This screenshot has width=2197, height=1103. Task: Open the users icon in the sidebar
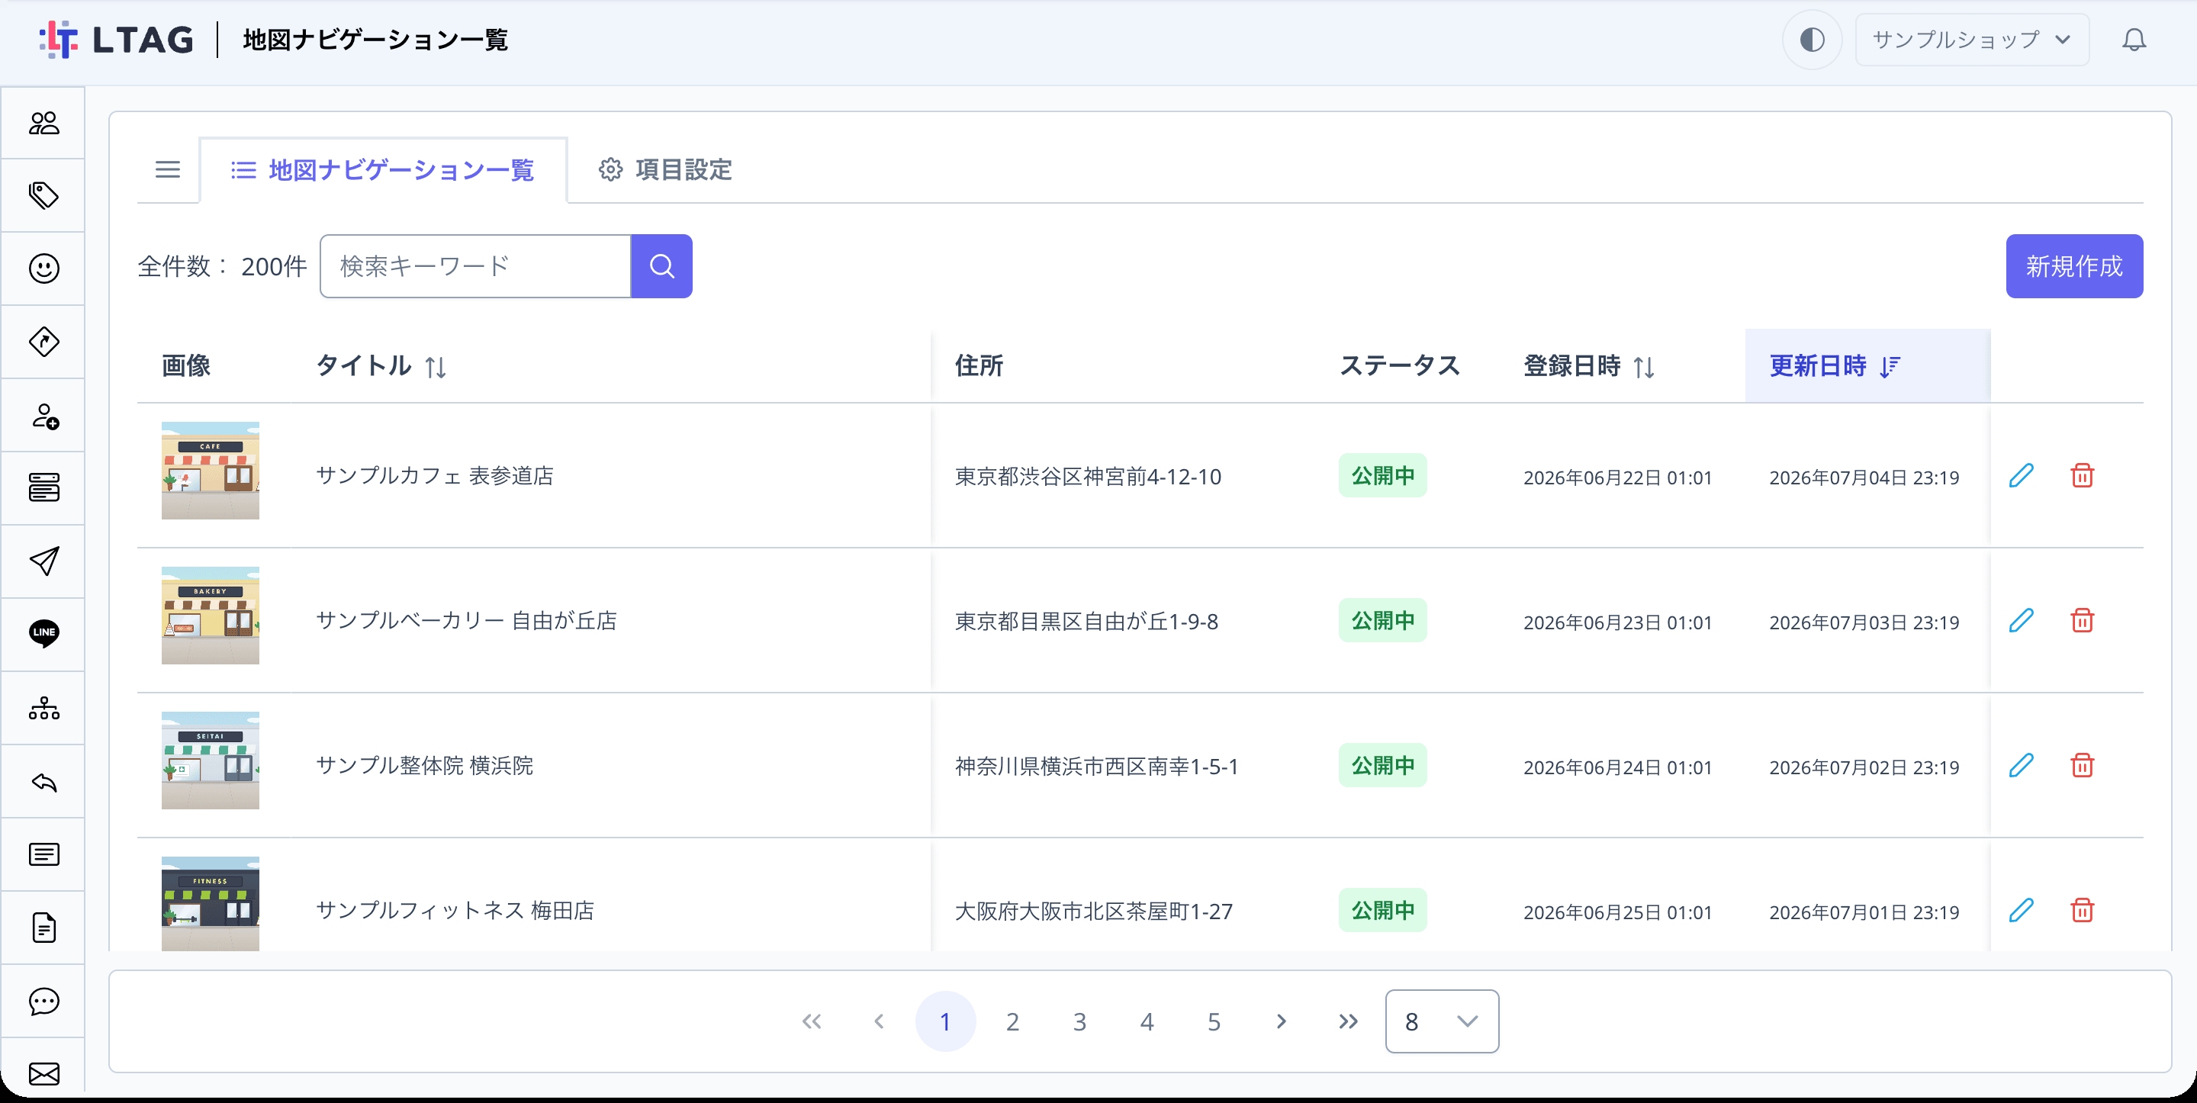(43, 123)
